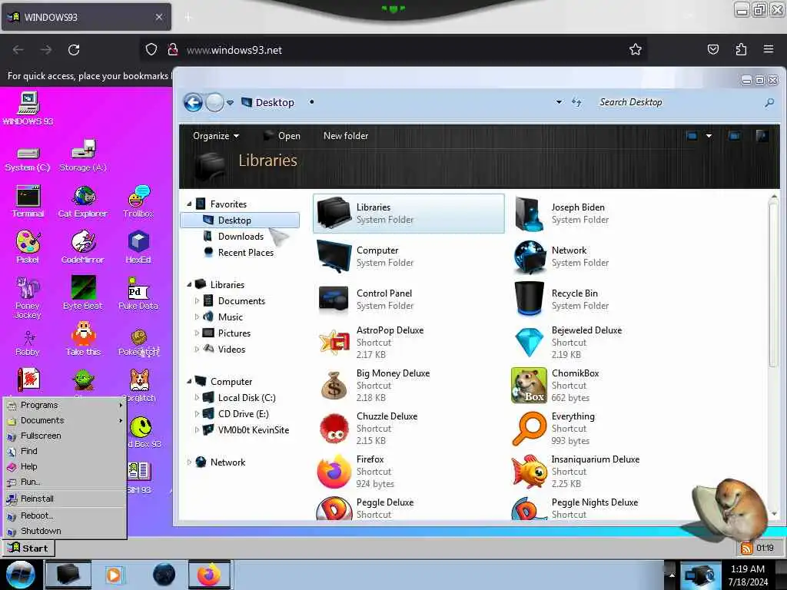Viewport: 787px width, 590px height.
Task: Open address bar history dropdown
Action: 559,102
